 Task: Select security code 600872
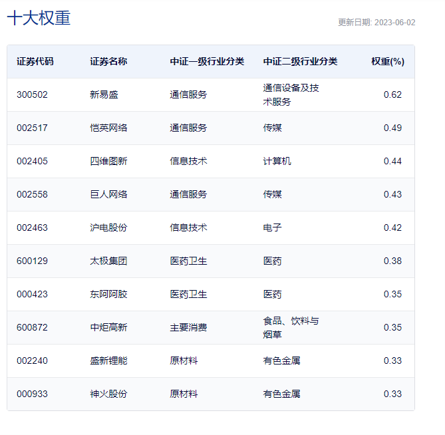tap(32, 327)
